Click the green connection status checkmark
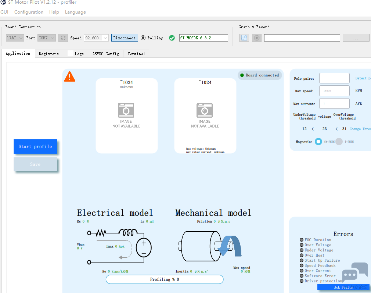 pyautogui.click(x=172, y=38)
